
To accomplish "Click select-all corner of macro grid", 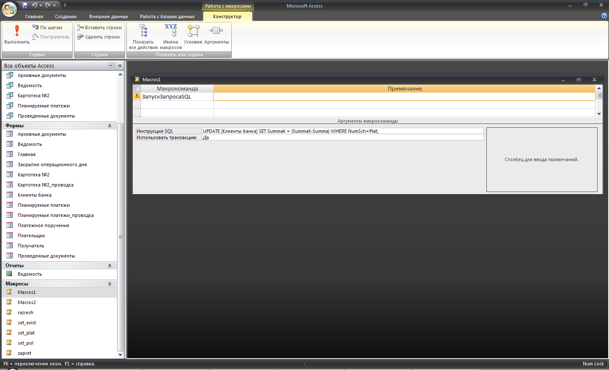I will 137,88.
